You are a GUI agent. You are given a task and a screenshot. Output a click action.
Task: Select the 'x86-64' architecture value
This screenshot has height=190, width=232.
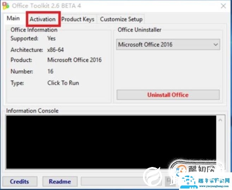coord(55,50)
